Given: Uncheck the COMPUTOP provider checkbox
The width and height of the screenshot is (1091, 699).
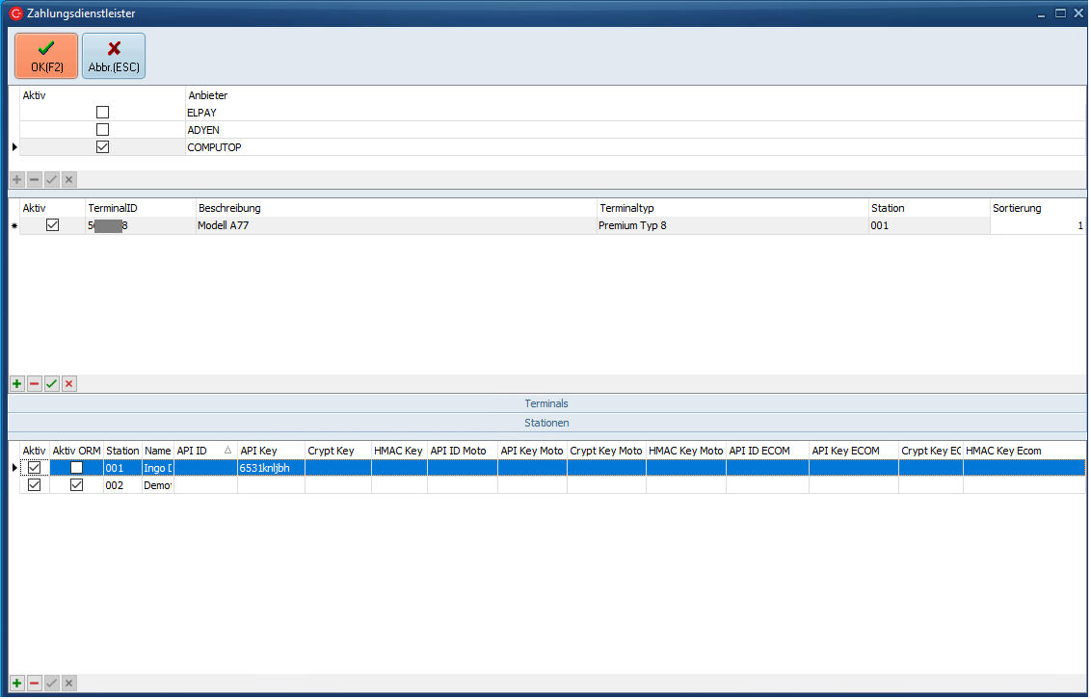Looking at the screenshot, I should (102, 147).
